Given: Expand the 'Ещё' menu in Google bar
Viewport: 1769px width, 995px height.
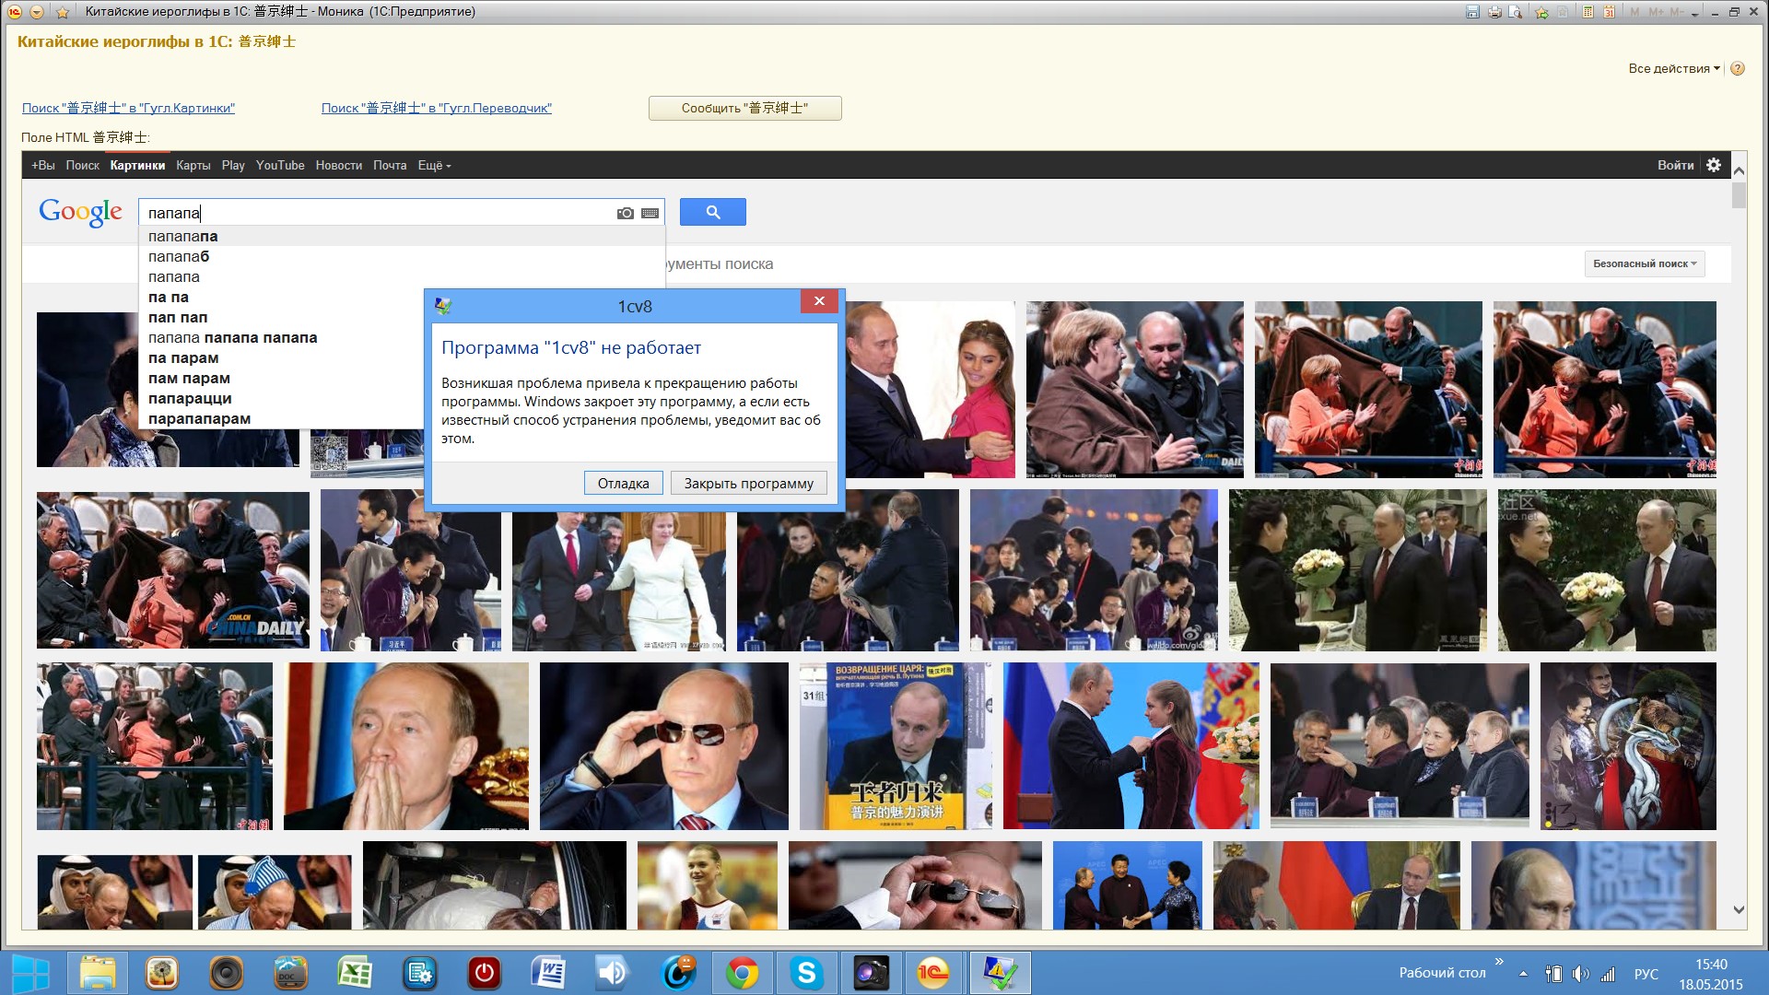Looking at the screenshot, I should pyautogui.click(x=434, y=166).
